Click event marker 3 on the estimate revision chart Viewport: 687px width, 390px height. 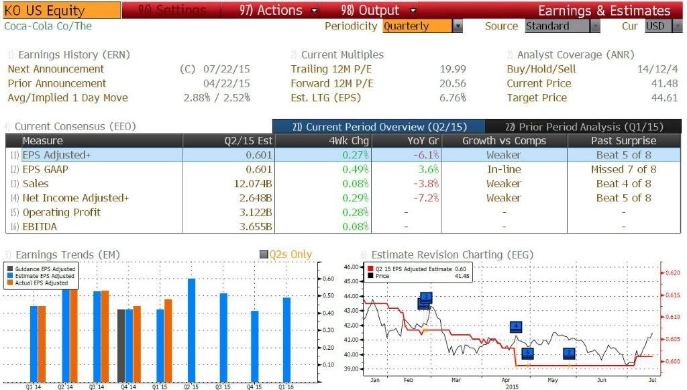click(426, 297)
